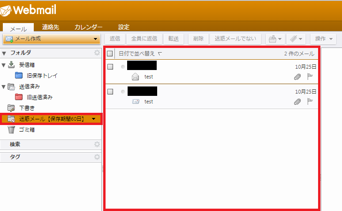Open the move-to-folder dropdown in toolbar
This screenshot has width=342, height=211.
click(x=274, y=39)
